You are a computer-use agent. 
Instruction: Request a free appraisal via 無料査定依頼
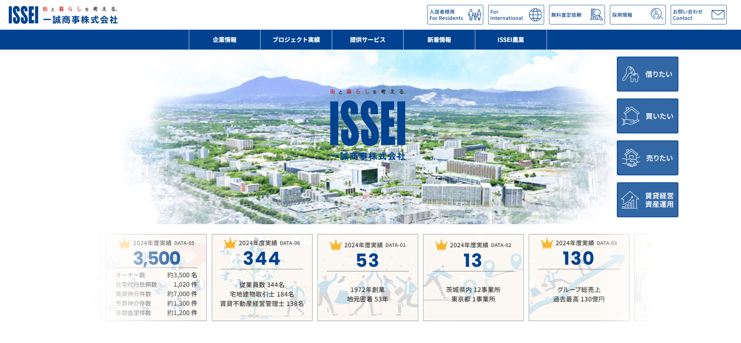tap(577, 15)
